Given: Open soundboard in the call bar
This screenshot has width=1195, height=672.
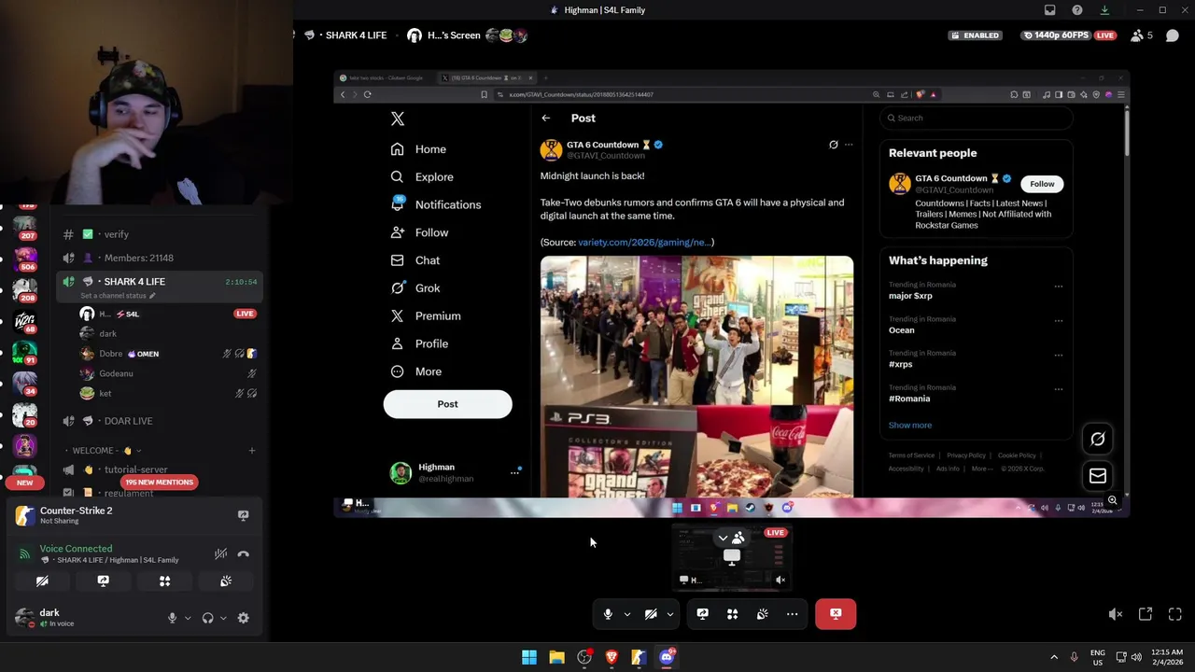Looking at the screenshot, I should pyautogui.click(x=763, y=614).
